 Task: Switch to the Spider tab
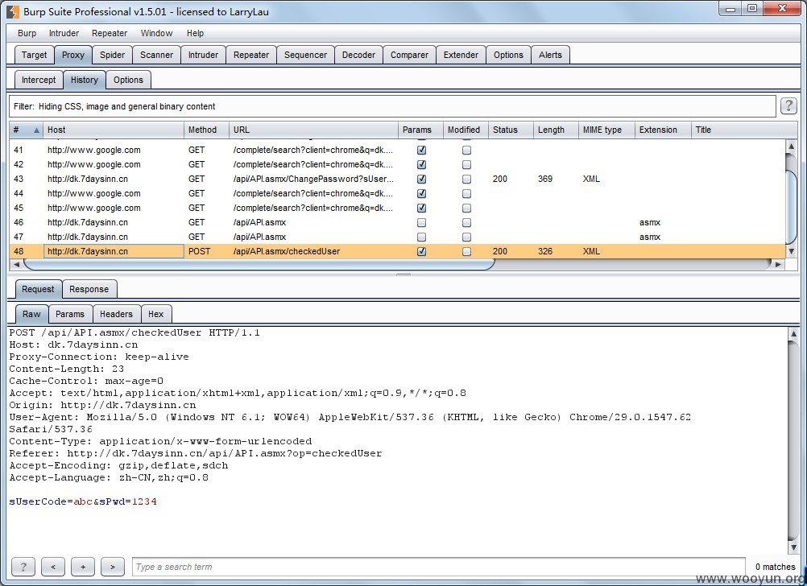(112, 55)
